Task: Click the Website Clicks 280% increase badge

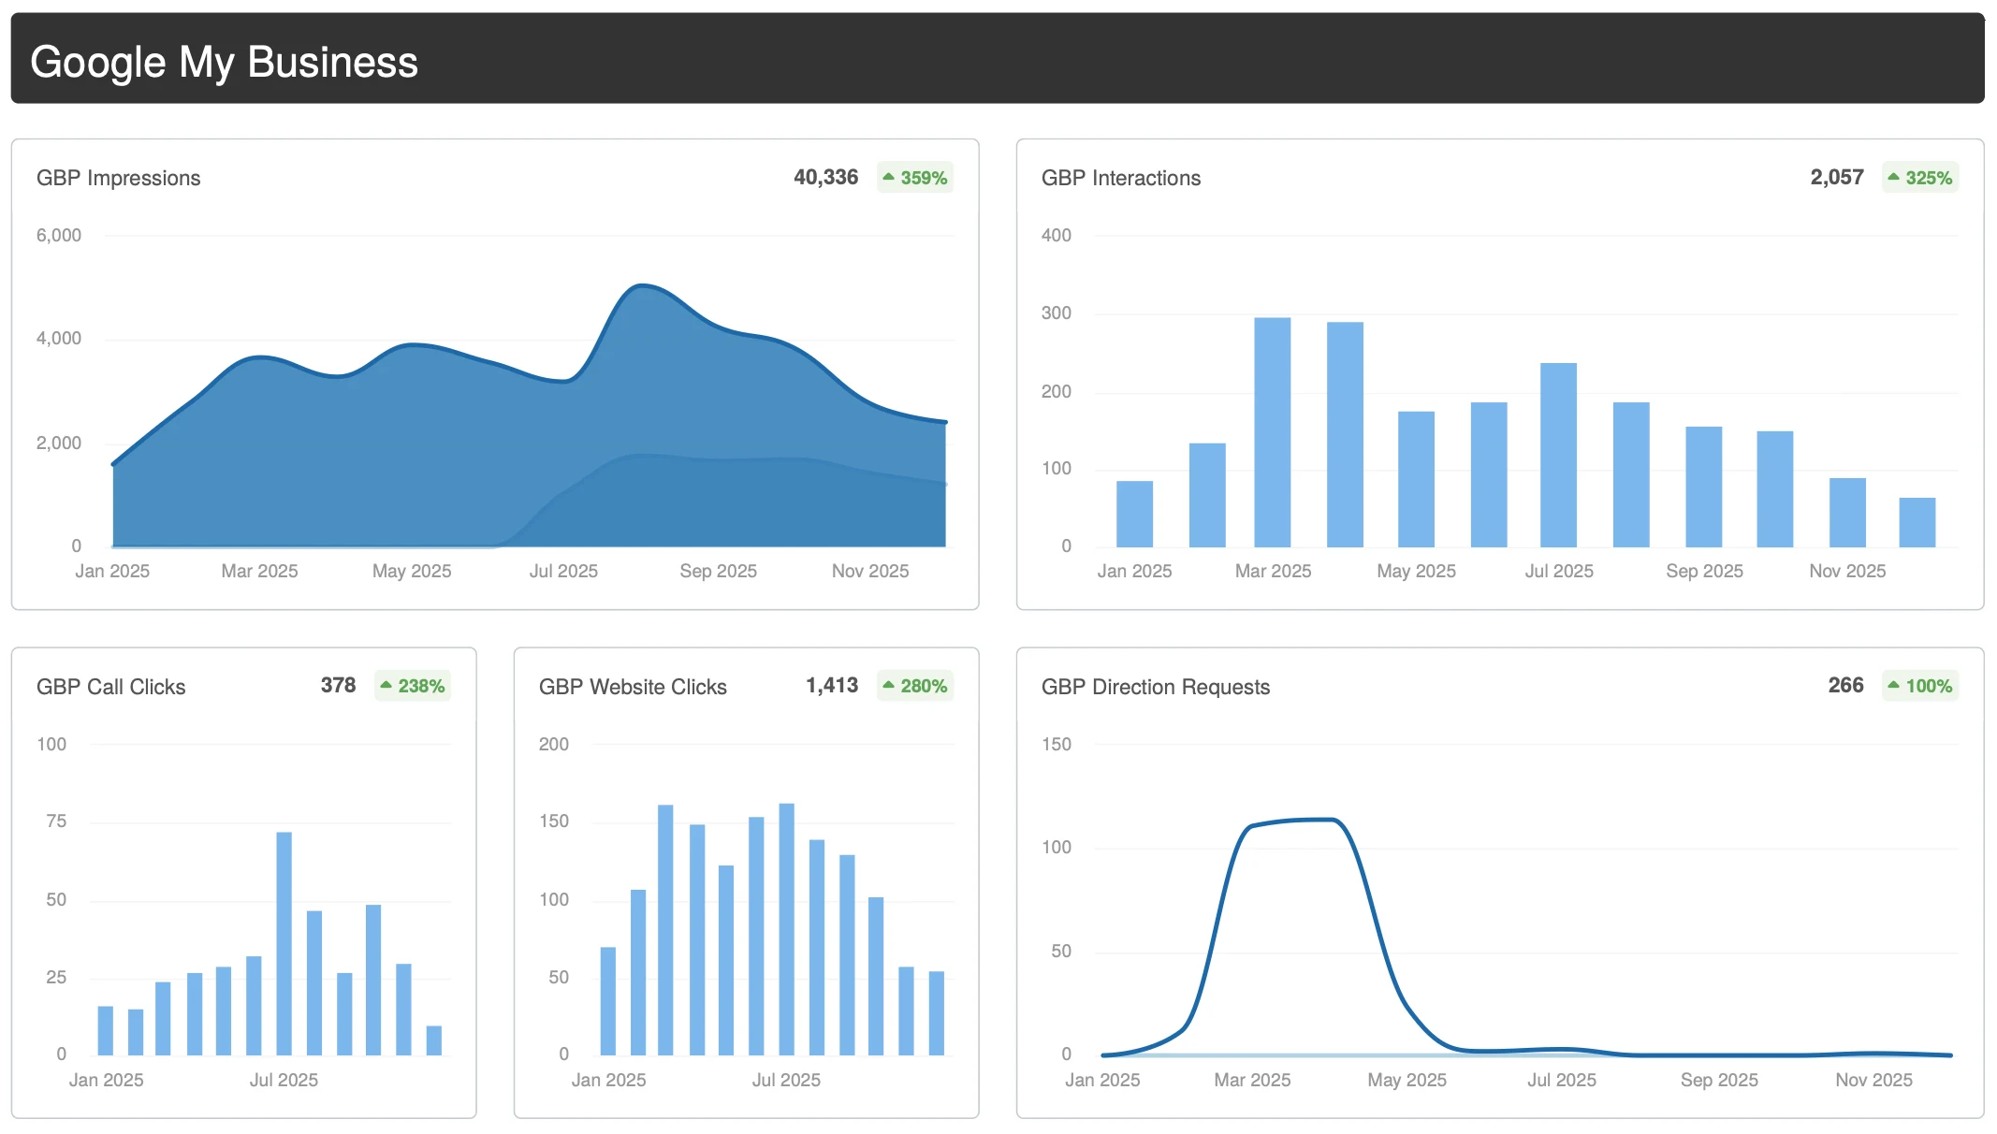Action: pos(914,686)
